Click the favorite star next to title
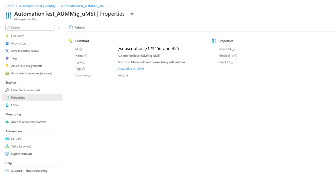 click(132, 14)
